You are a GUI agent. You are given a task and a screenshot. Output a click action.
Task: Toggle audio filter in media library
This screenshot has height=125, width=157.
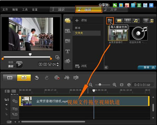136,21
